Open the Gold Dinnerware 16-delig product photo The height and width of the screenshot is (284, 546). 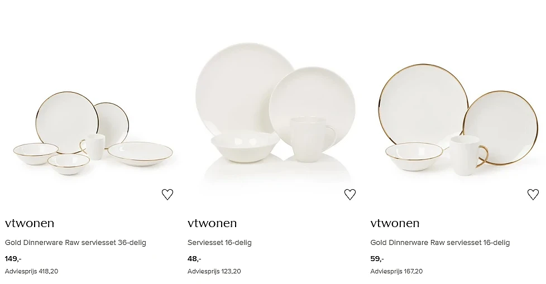point(458,120)
